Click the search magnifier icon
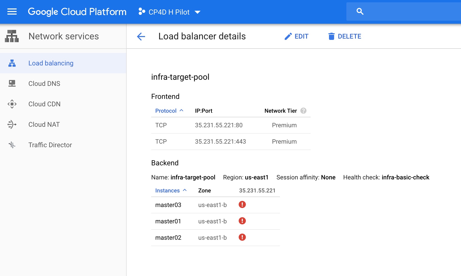This screenshot has height=276, width=461. pyautogui.click(x=360, y=11)
